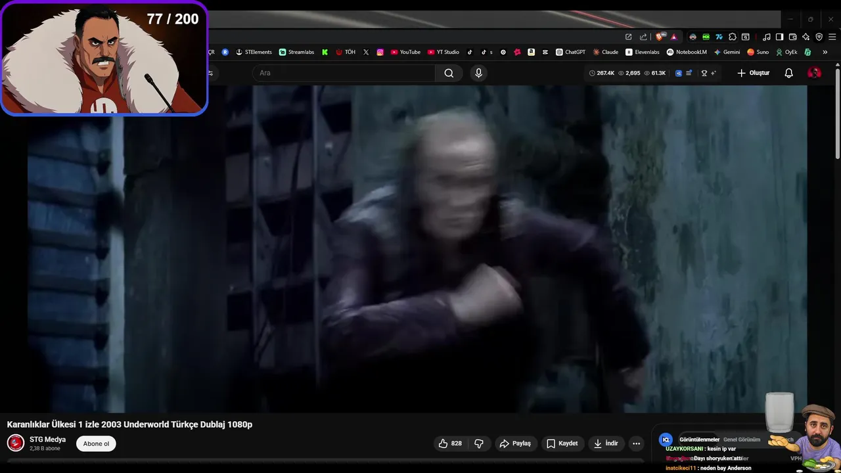
Task: Expand hidden bookmarks with the double chevron
Action: click(825, 52)
